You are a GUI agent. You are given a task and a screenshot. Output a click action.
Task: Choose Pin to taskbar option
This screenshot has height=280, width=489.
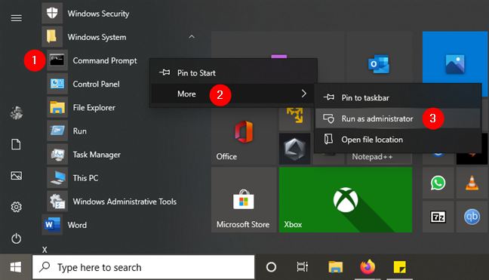[x=398, y=97]
